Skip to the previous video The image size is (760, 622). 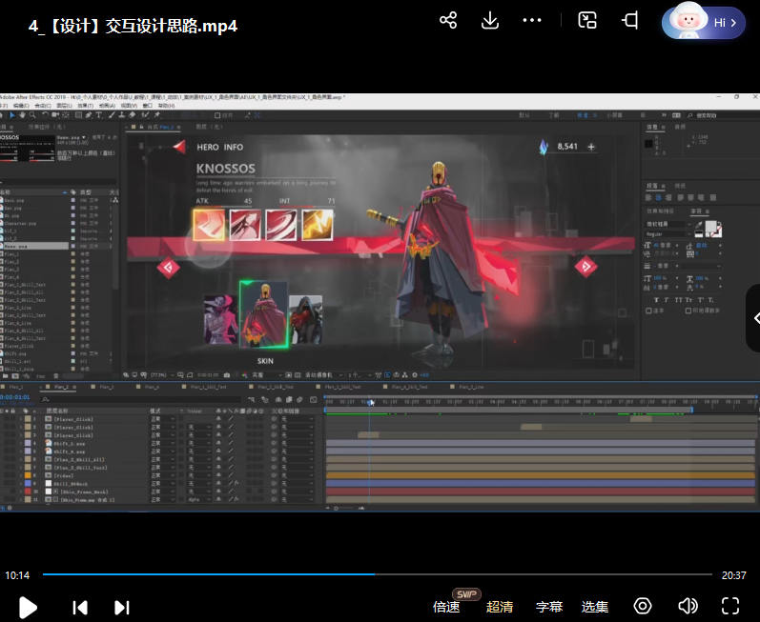click(80, 607)
